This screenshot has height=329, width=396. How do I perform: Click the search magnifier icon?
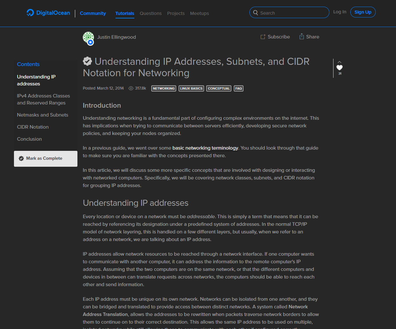click(255, 13)
